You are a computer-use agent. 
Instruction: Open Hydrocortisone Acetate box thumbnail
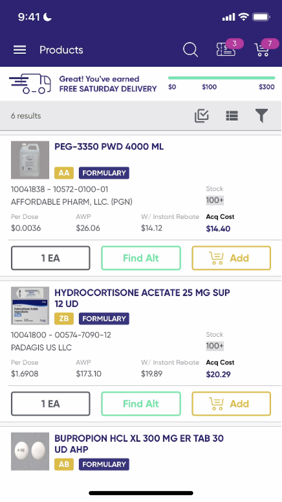pyautogui.click(x=30, y=306)
